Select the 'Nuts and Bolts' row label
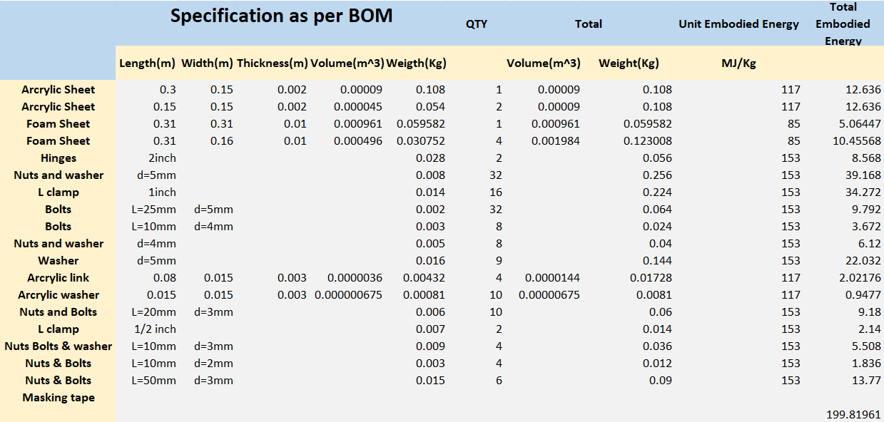 click(59, 312)
